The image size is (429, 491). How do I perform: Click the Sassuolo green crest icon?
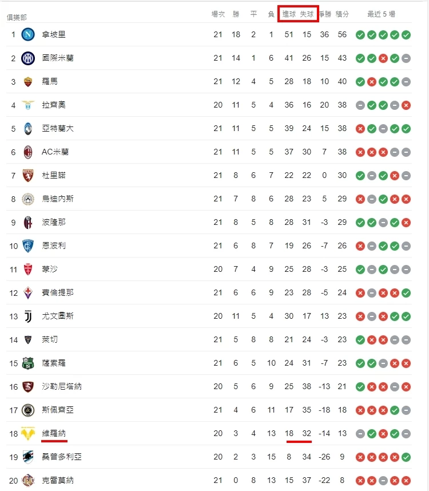point(28,363)
